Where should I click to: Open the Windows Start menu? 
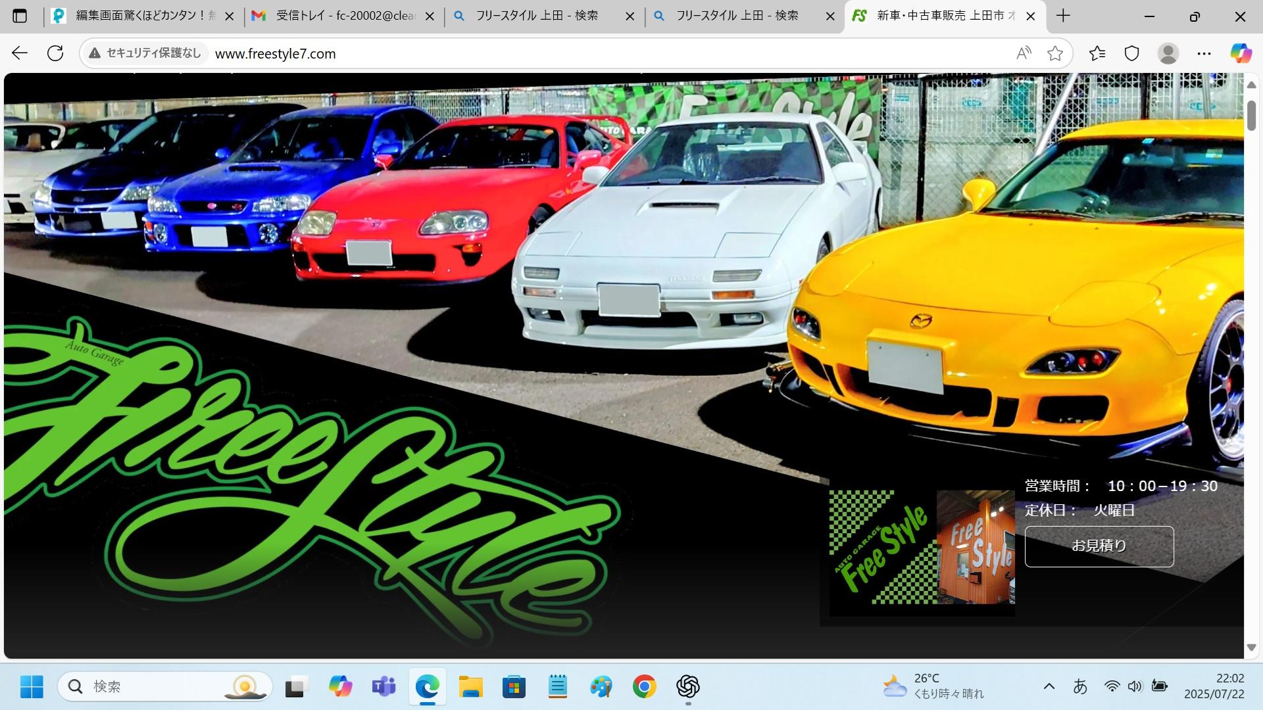32,687
